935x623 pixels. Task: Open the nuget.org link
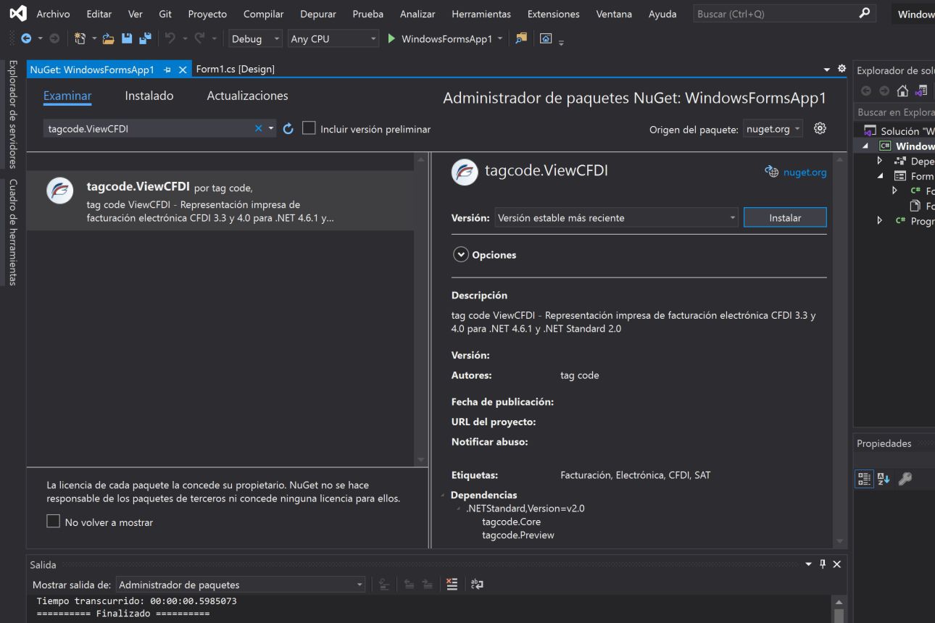[805, 172]
